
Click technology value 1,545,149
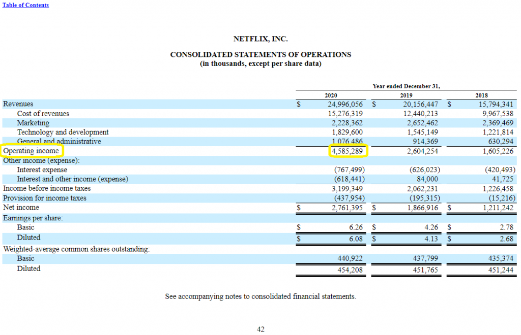(423, 132)
